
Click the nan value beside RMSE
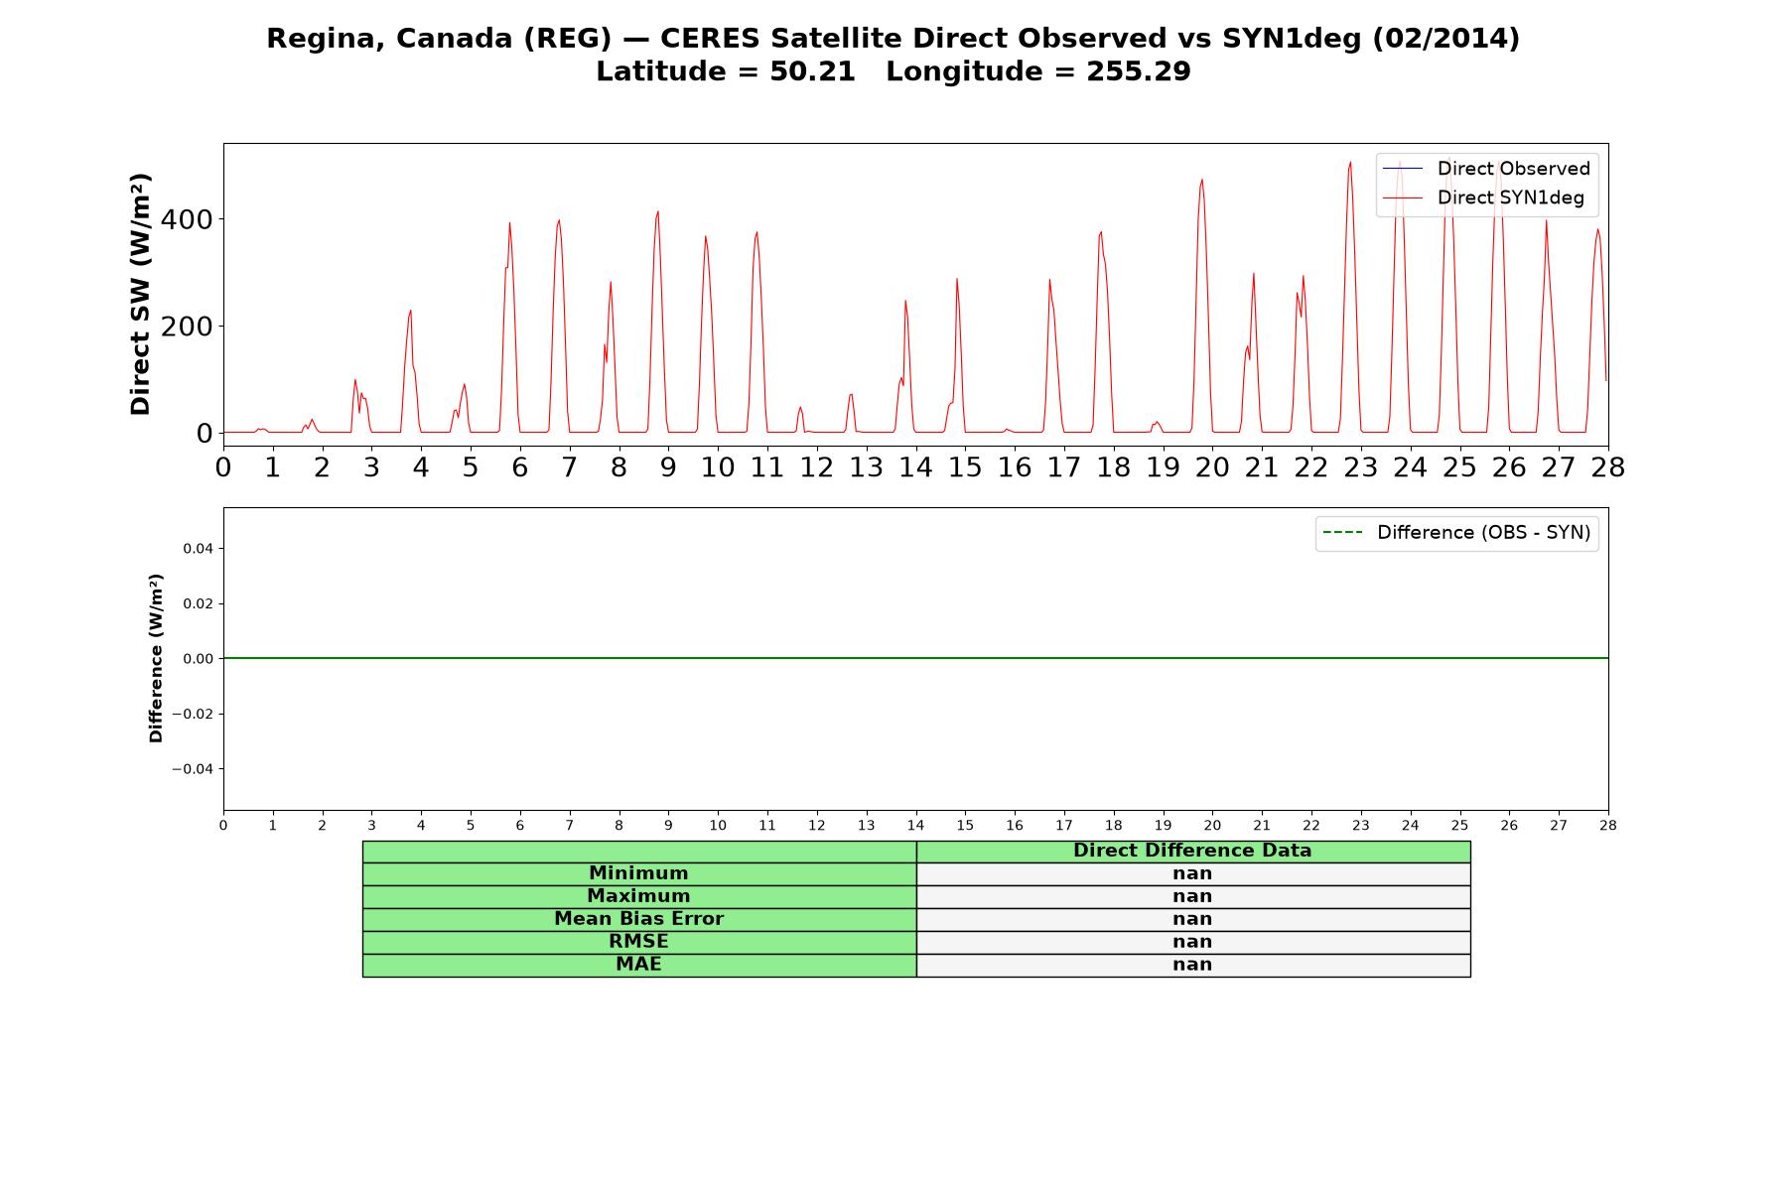coord(1192,942)
